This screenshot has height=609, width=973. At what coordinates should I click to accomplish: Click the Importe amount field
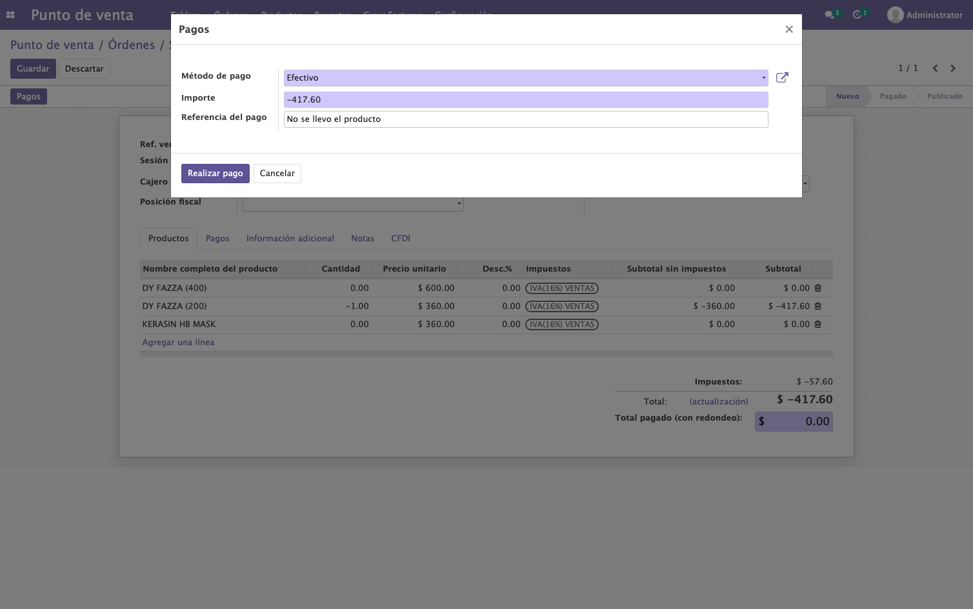point(526,100)
